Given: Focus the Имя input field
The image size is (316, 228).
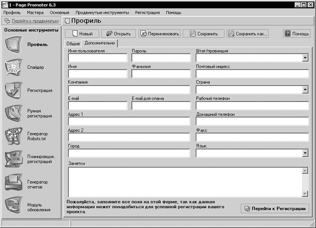Looking at the screenshot, I should pos(98,74).
